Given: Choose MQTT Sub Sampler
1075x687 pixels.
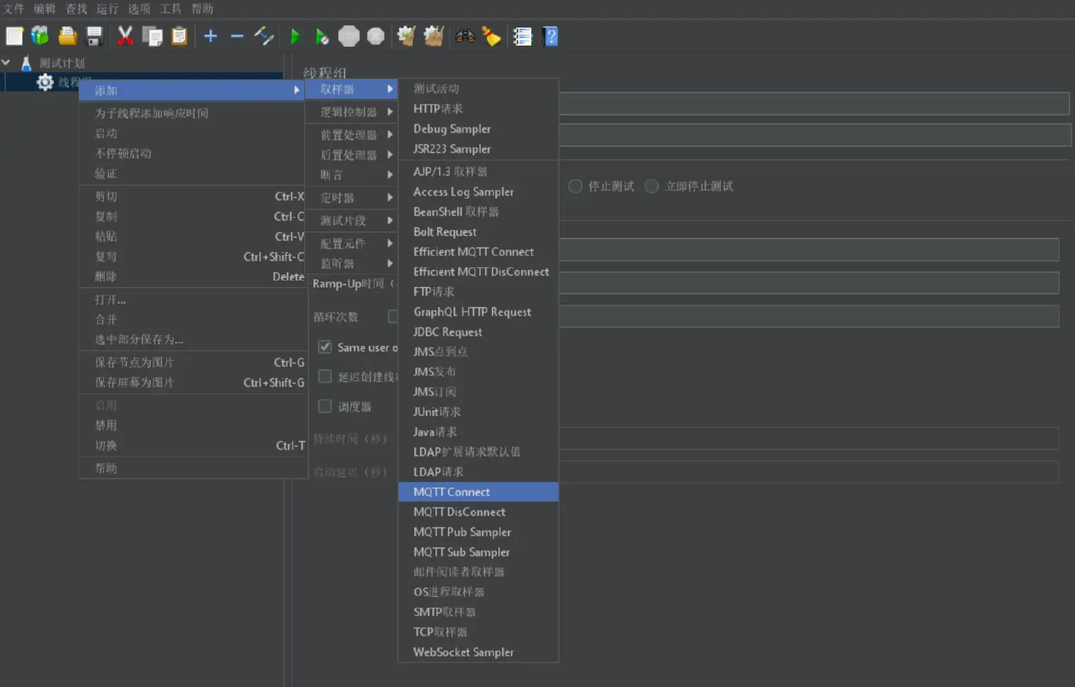Looking at the screenshot, I should coord(479,552).
